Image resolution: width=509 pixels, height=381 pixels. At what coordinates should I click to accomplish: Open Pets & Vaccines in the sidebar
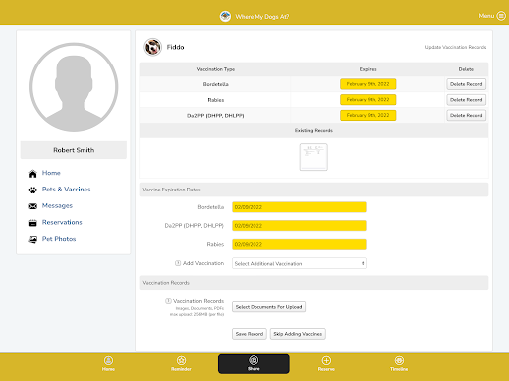click(x=66, y=190)
